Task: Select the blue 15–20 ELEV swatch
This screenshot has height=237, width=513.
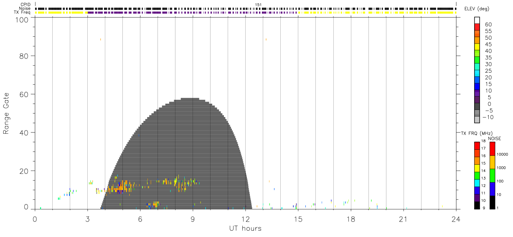Action: [x=477, y=80]
